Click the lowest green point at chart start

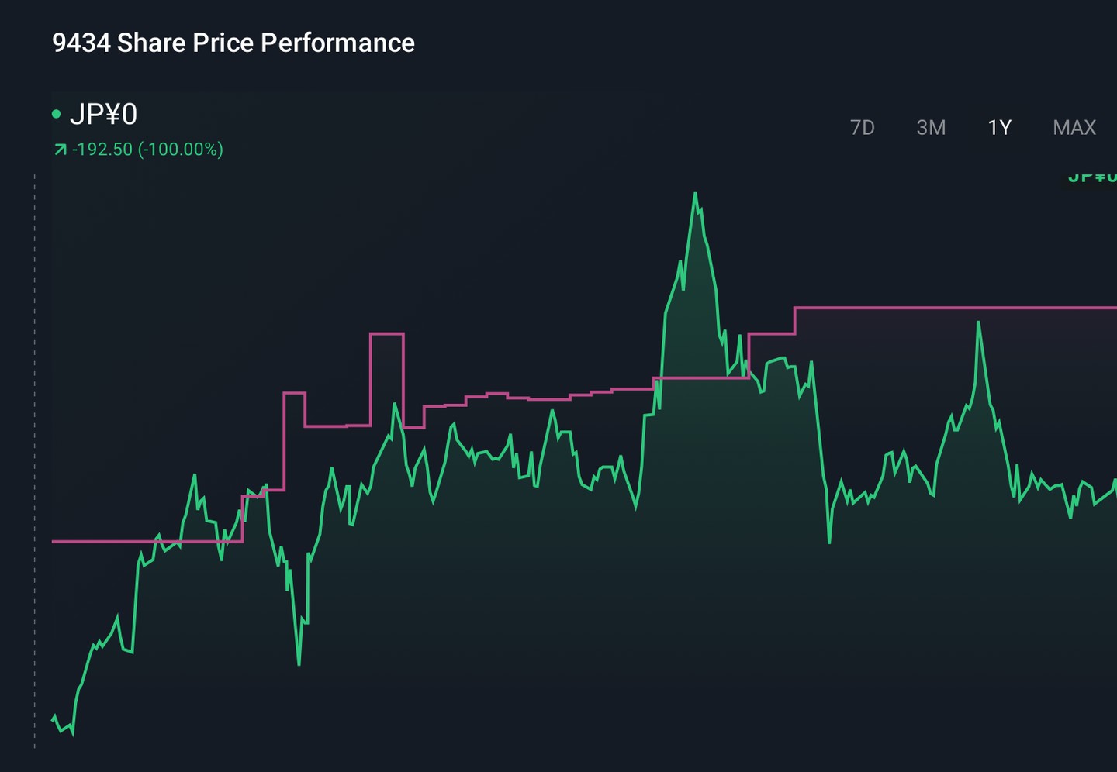[71, 732]
